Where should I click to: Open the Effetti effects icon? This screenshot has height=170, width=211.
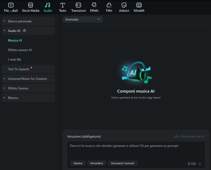[x=94, y=5]
